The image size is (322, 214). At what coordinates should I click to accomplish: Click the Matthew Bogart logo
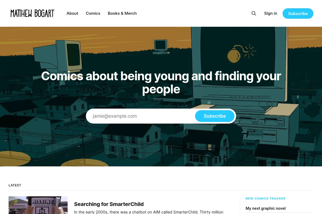pyautogui.click(x=32, y=13)
